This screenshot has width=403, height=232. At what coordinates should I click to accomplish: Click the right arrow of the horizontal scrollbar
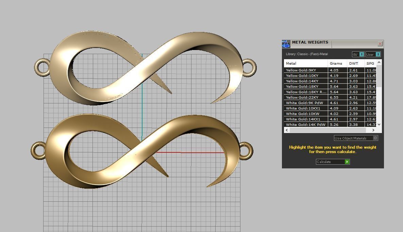[373, 130]
